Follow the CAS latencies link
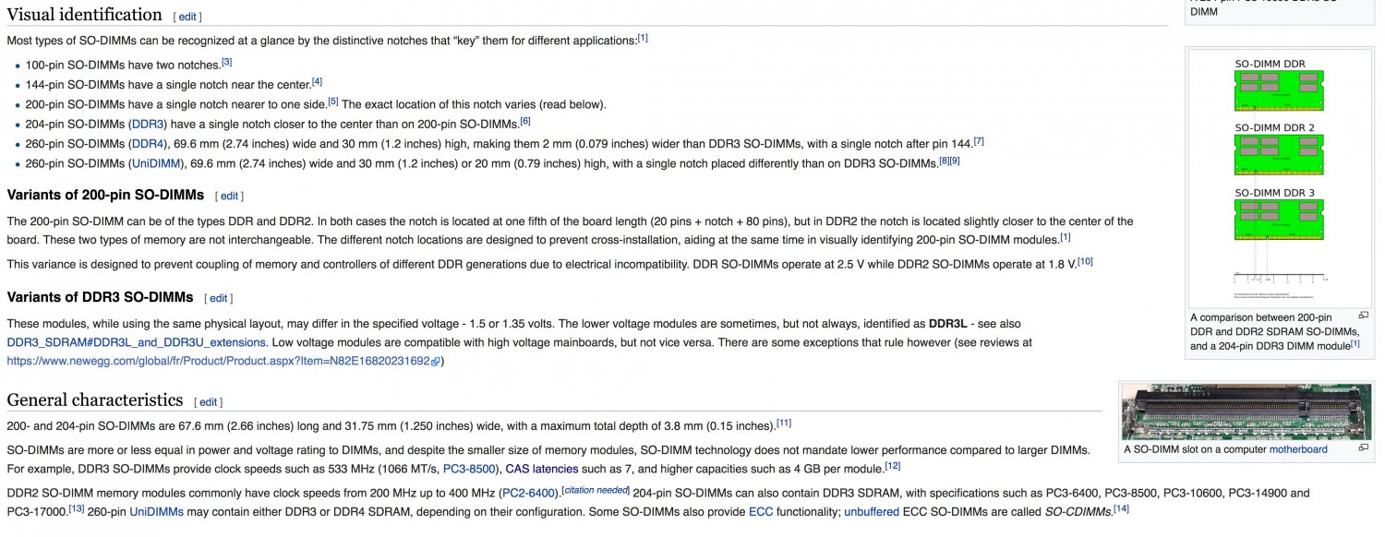Image resolution: width=1385 pixels, height=537 pixels. coord(542,469)
